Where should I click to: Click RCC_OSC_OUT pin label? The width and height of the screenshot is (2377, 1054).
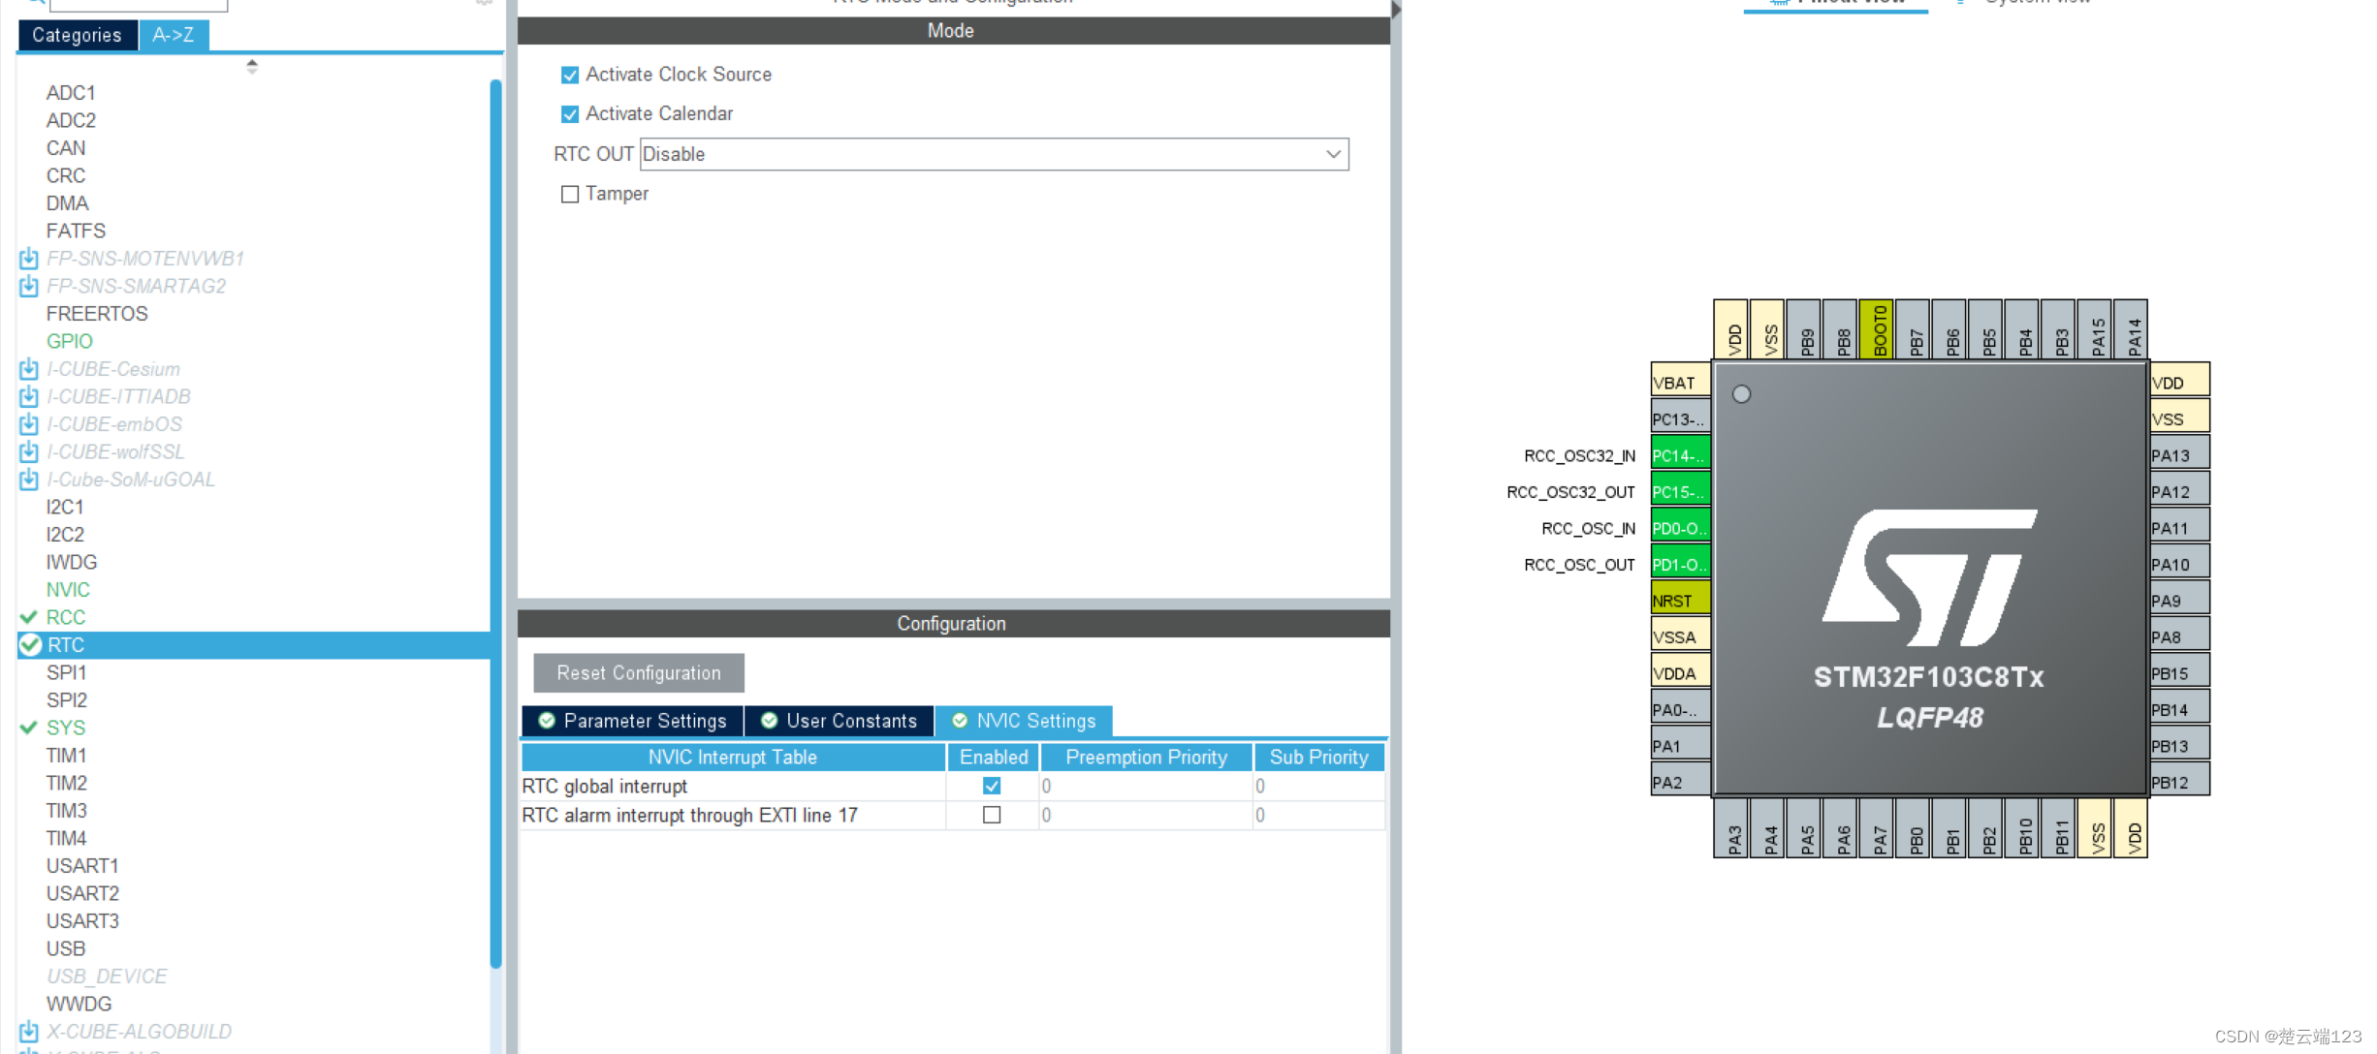(1579, 565)
